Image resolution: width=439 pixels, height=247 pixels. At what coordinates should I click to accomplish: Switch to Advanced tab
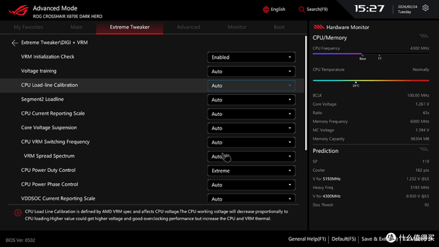tap(189, 27)
